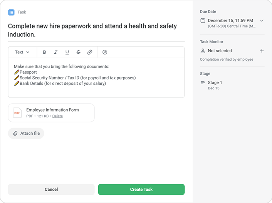Insert a hyperlink in description

point(90,52)
